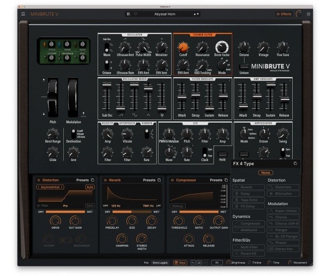Click the Metalizer knob in Oscillator section

pyautogui.click(x=161, y=47)
